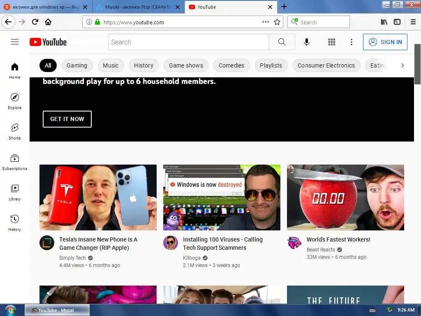Open the Windows Start button
Viewport: 421px width, 316px height.
click(x=10, y=310)
